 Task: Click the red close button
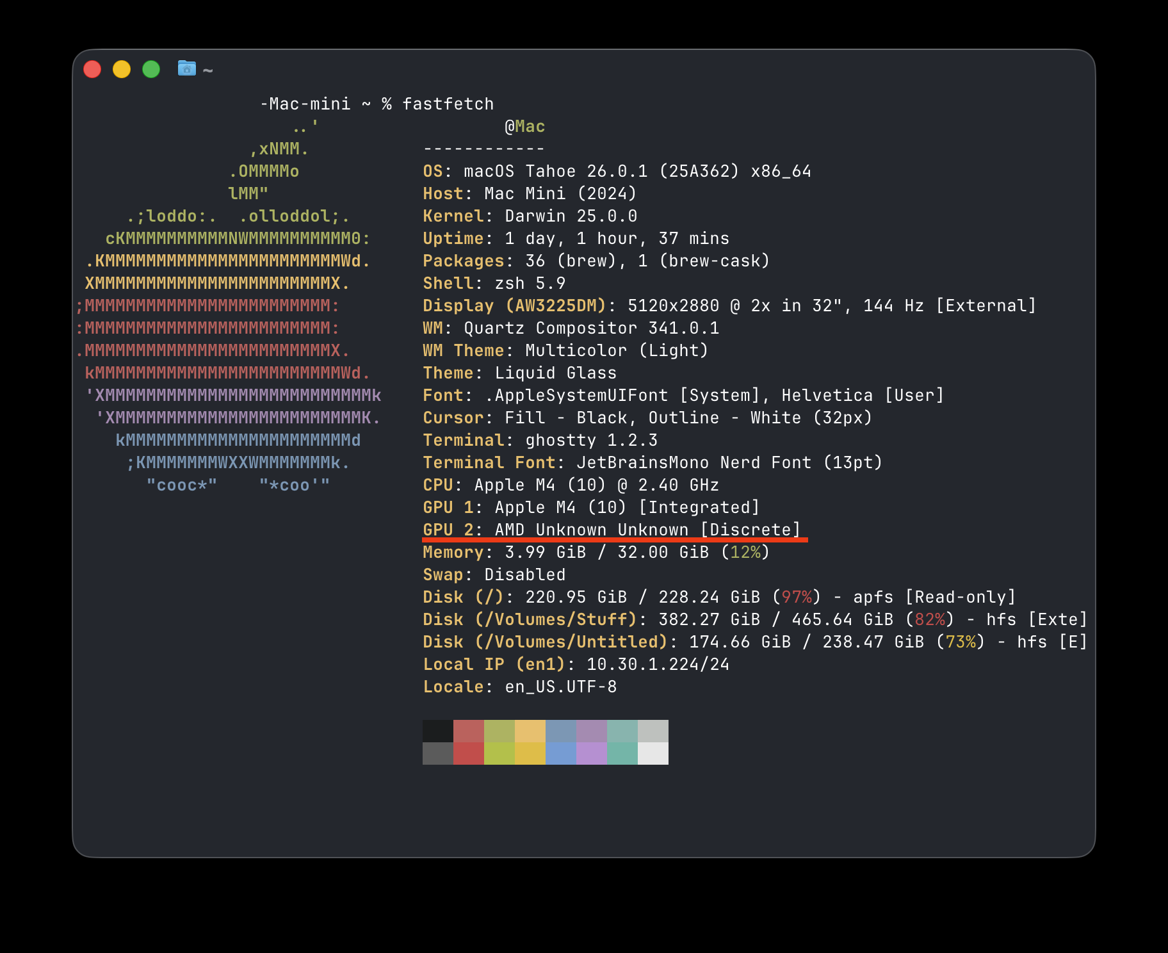pos(92,69)
